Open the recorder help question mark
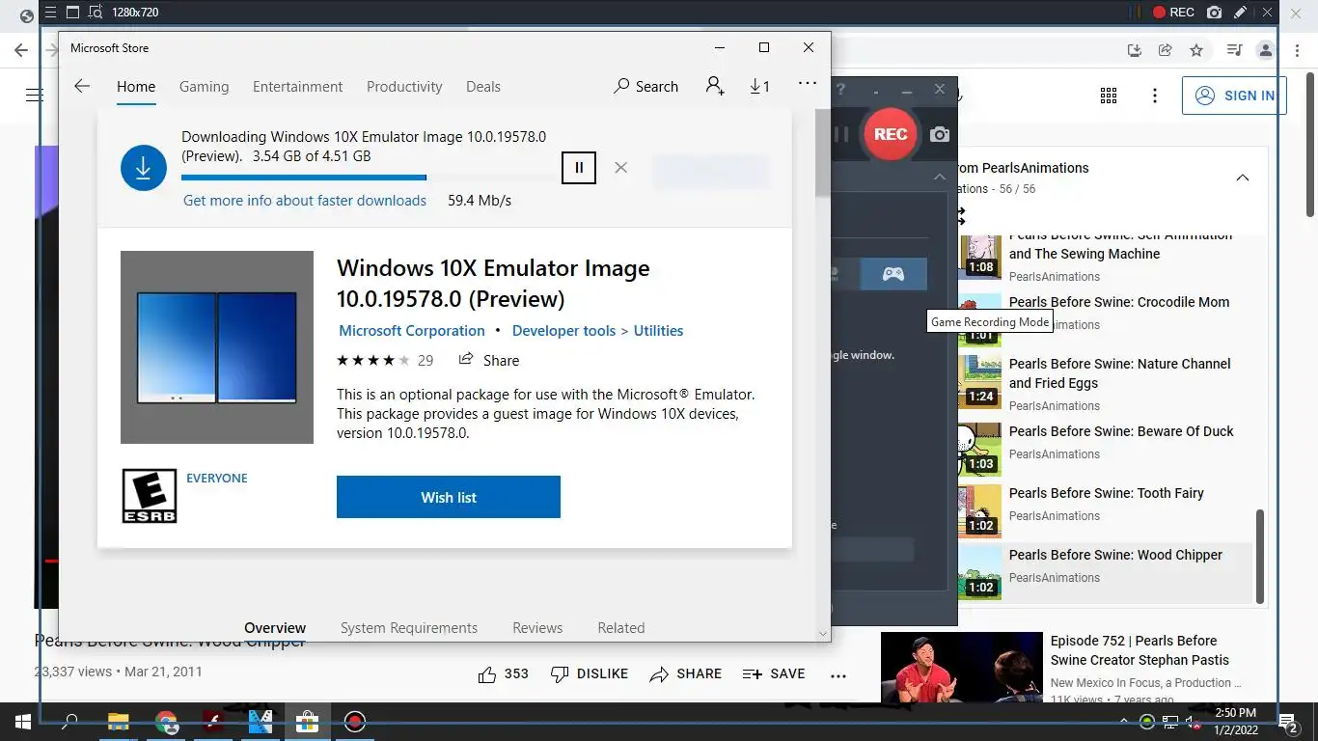This screenshot has height=741, width=1318. [841, 90]
